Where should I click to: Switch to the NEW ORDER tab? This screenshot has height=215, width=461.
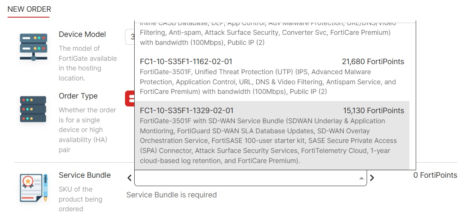pyautogui.click(x=29, y=9)
